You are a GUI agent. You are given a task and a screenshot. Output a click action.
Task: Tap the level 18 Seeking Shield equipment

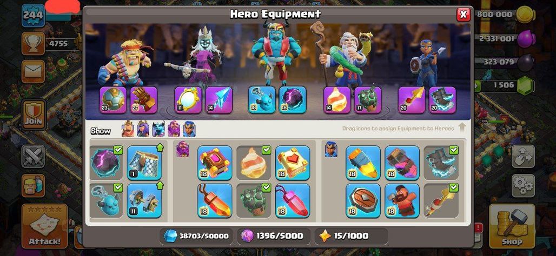click(x=363, y=200)
